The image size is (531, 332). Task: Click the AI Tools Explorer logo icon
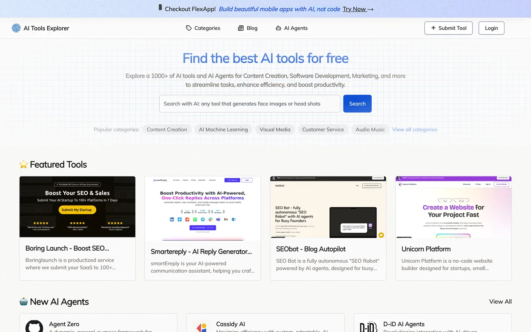pos(16,28)
